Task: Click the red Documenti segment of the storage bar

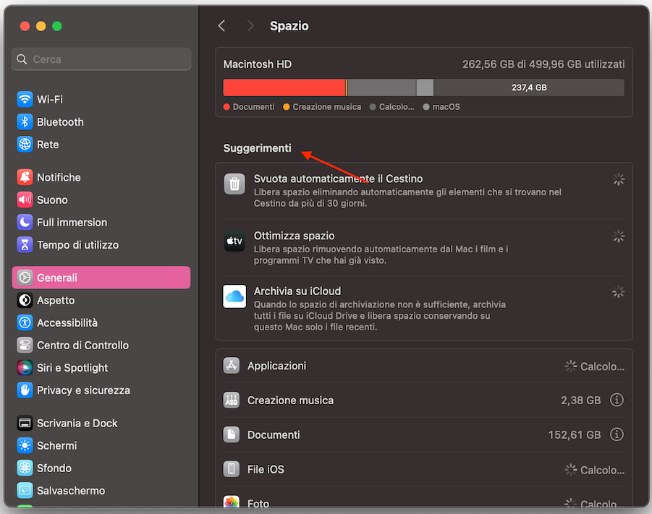Action: coord(284,87)
